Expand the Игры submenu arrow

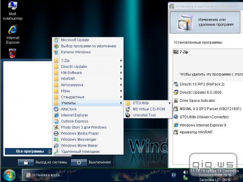121,91
